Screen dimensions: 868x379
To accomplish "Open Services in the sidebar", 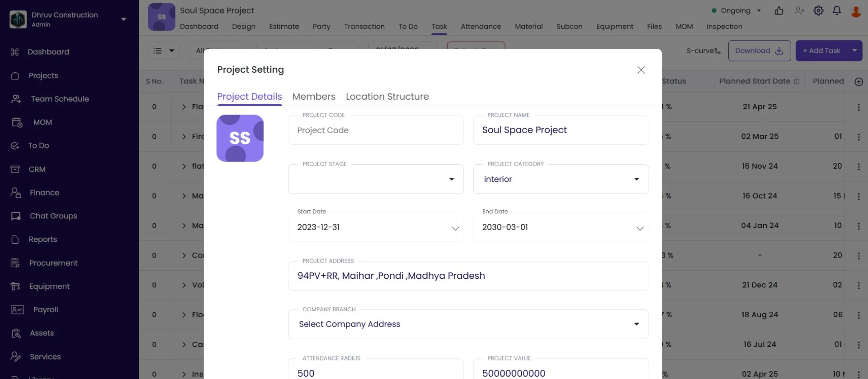I will [45, 357].
